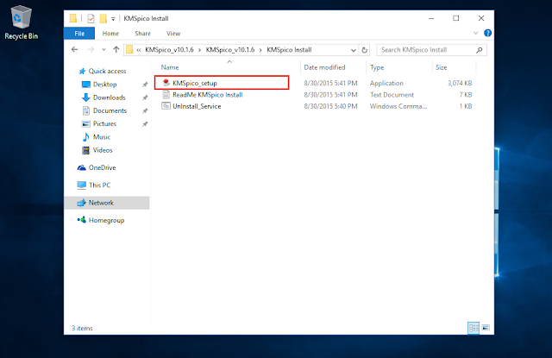This screenshot has width=552, height=358.
Task: Switch to the Home ribbon tab
Action: [x=110, y=34]
